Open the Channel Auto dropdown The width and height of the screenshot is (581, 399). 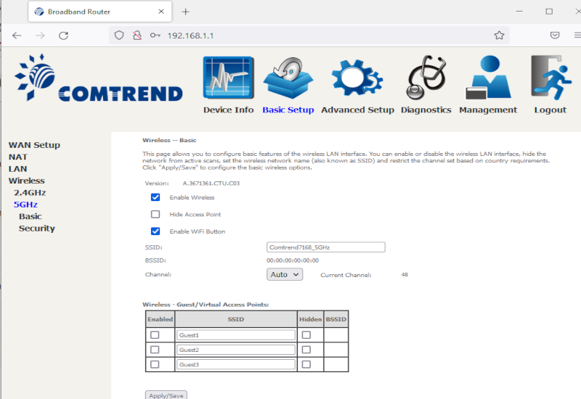[x=285, y=275]
